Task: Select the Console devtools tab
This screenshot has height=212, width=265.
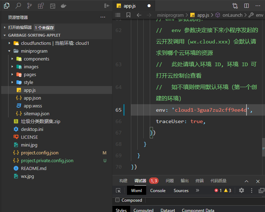Action: pos(158,191)
